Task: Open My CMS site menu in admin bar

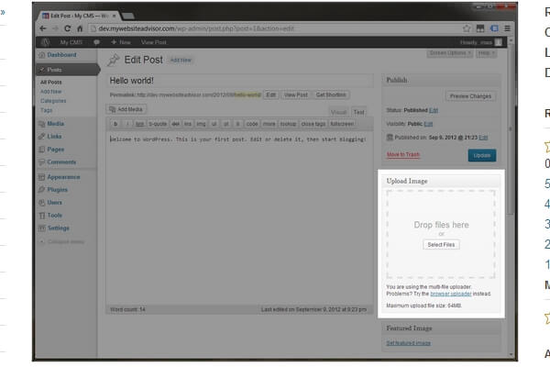Action: [71, 42]
